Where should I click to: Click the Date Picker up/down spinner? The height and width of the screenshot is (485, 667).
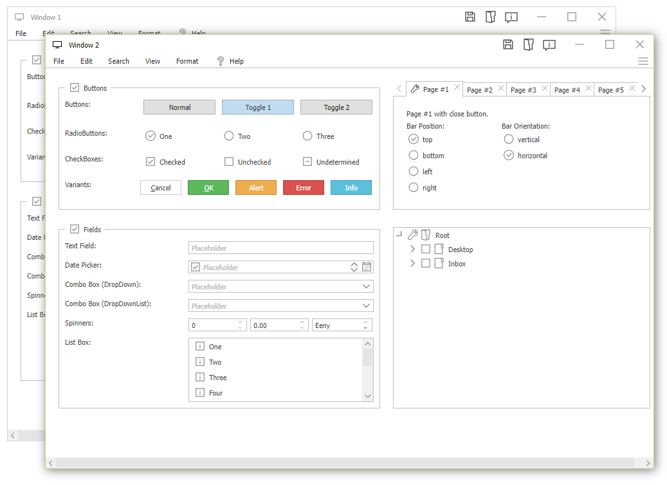pyautogui.click(x=354, y=267)
